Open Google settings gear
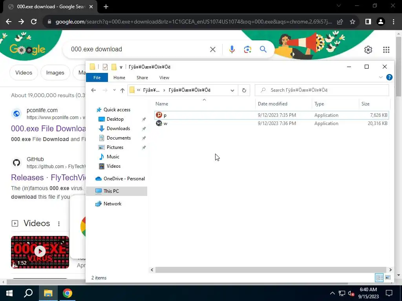The width and height of the screenshot is (402, 301). [x=368, y=50]
